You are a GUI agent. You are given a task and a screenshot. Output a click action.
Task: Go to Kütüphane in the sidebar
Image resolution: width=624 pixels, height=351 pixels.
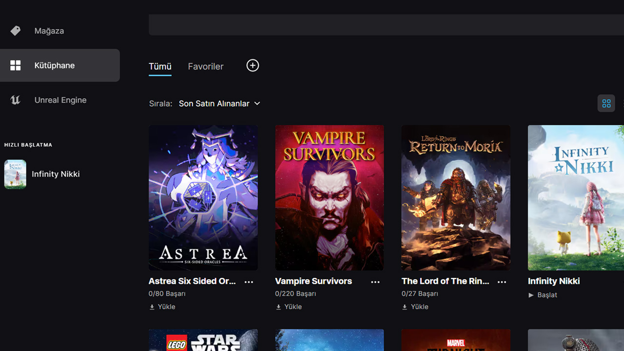[60, 65]
